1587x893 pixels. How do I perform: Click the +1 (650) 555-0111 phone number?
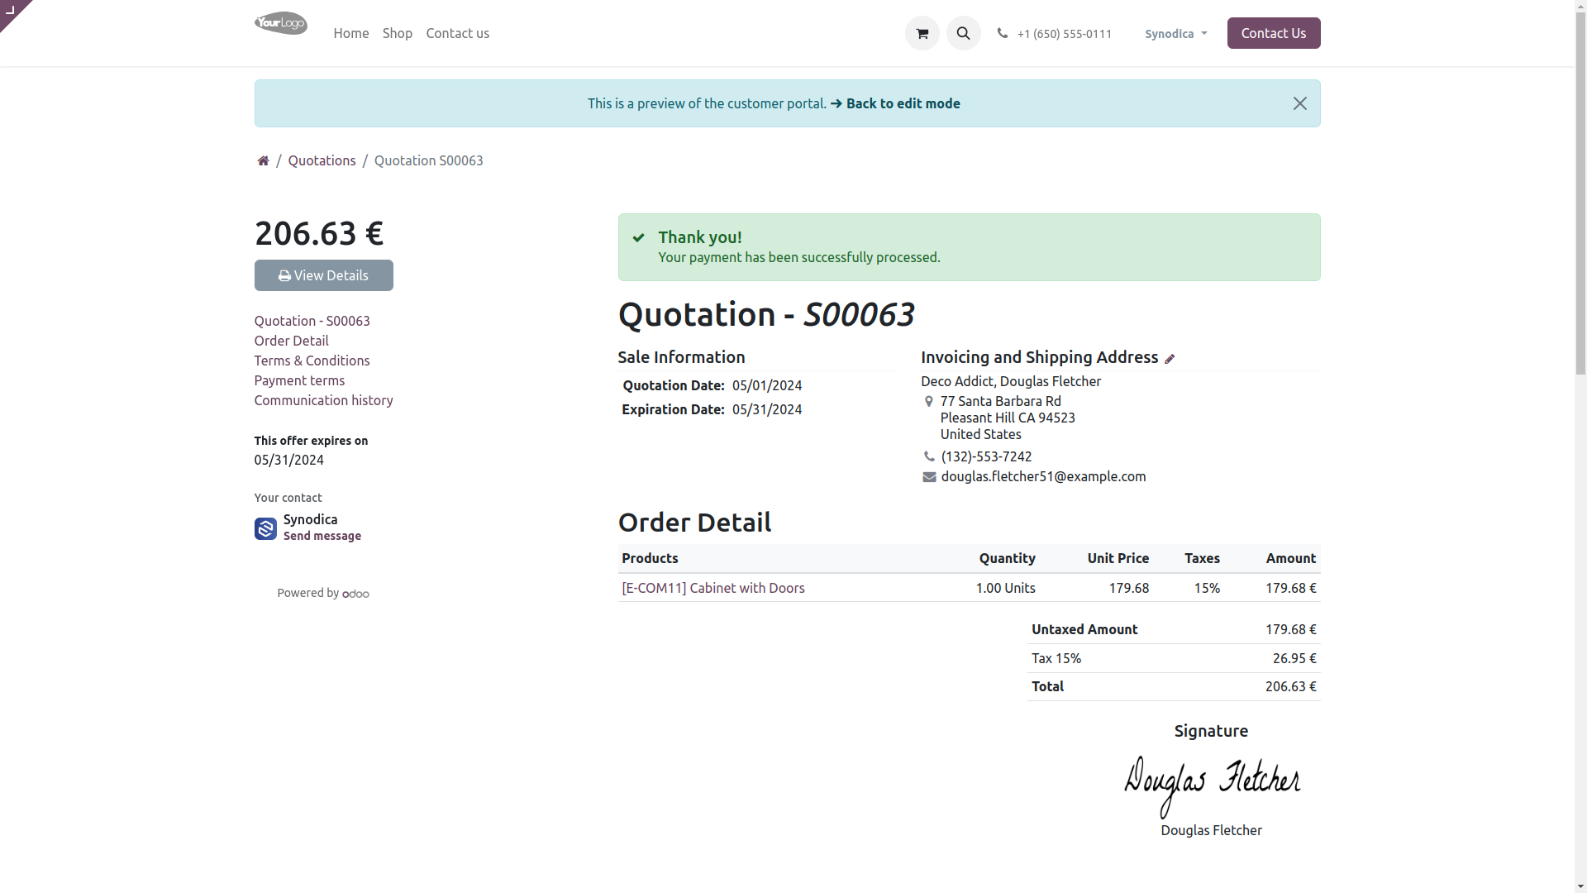tap(1064, 34)
